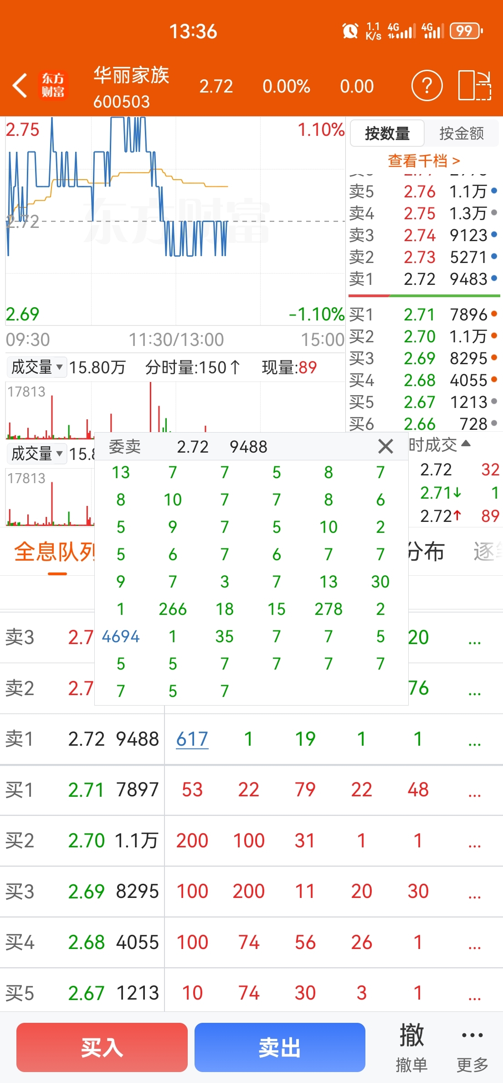
Task: Tap the blue 卖出 button
Action: [280, 1047]
